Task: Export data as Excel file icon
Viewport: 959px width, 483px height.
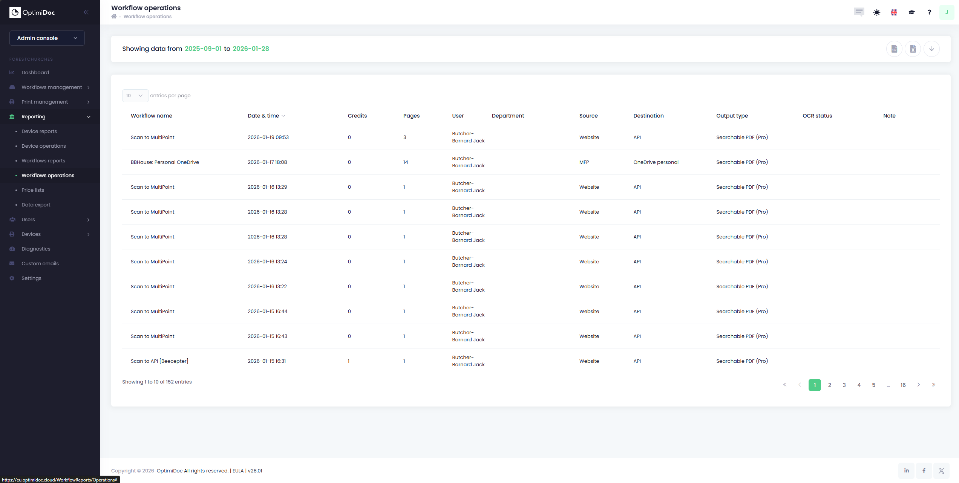Action: pyautogui.click(x=913, y=49)
